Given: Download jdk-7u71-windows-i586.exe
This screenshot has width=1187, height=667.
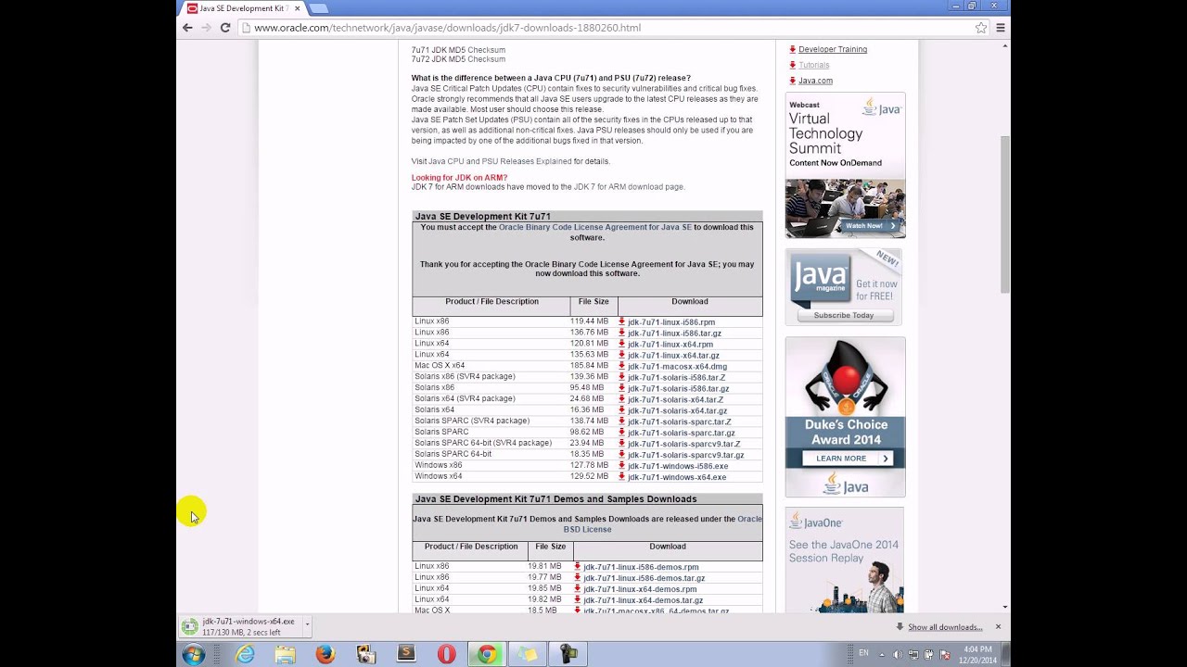Looking at the screenshot, I should [678, 466].
